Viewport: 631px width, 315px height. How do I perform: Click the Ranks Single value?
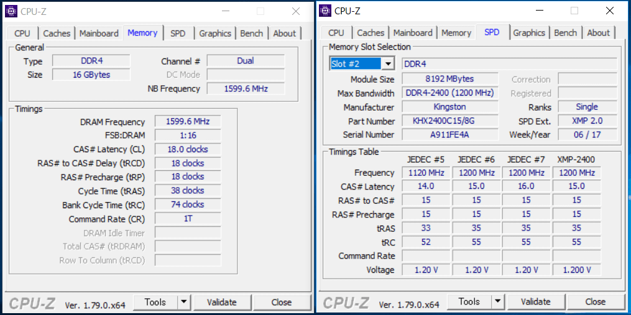point(587,107)
